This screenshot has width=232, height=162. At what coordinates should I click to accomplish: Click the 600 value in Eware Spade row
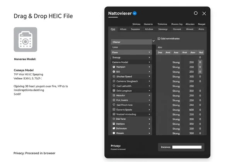click(x=191, y=110)
